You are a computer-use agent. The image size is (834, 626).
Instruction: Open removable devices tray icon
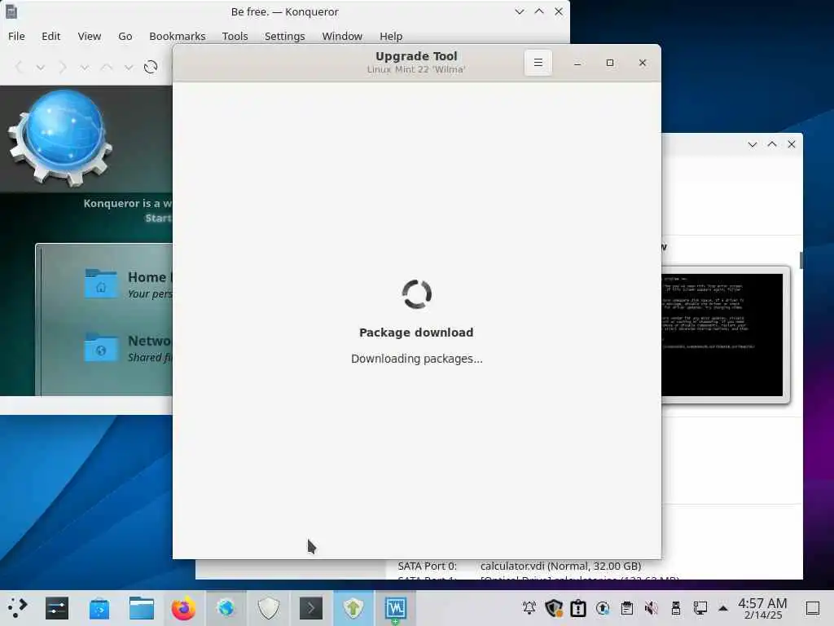pyautogui.click(x=675, y=608)
